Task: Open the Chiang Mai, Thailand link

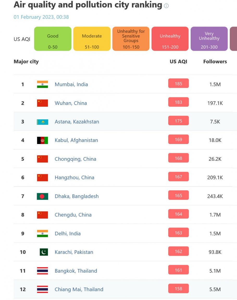Action: [x=79, y=289]
